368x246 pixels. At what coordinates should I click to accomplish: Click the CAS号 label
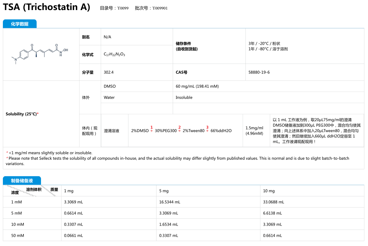coord(181,72)
